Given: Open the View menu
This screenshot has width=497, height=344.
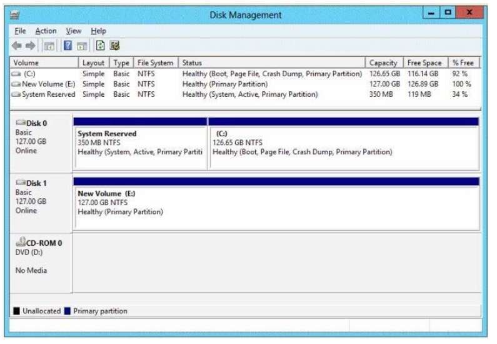Looking at the screenshot, I should click(74, 31).
